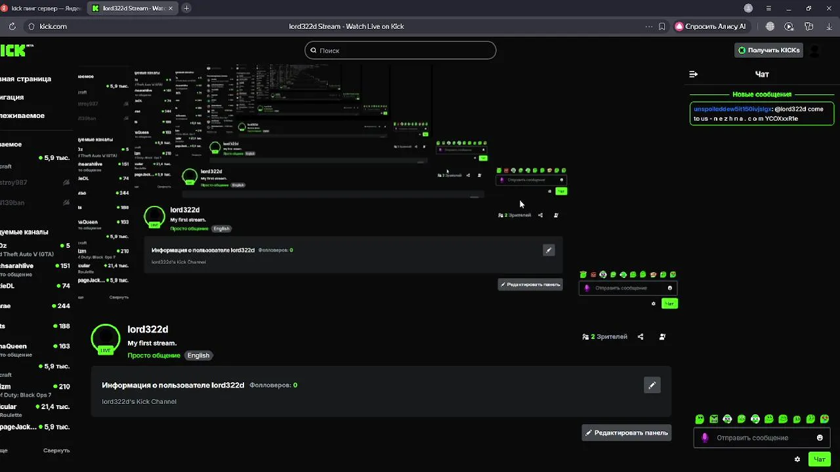Focus the "Поиск" search field
This screenshot has height=472, width=840.
400,50
